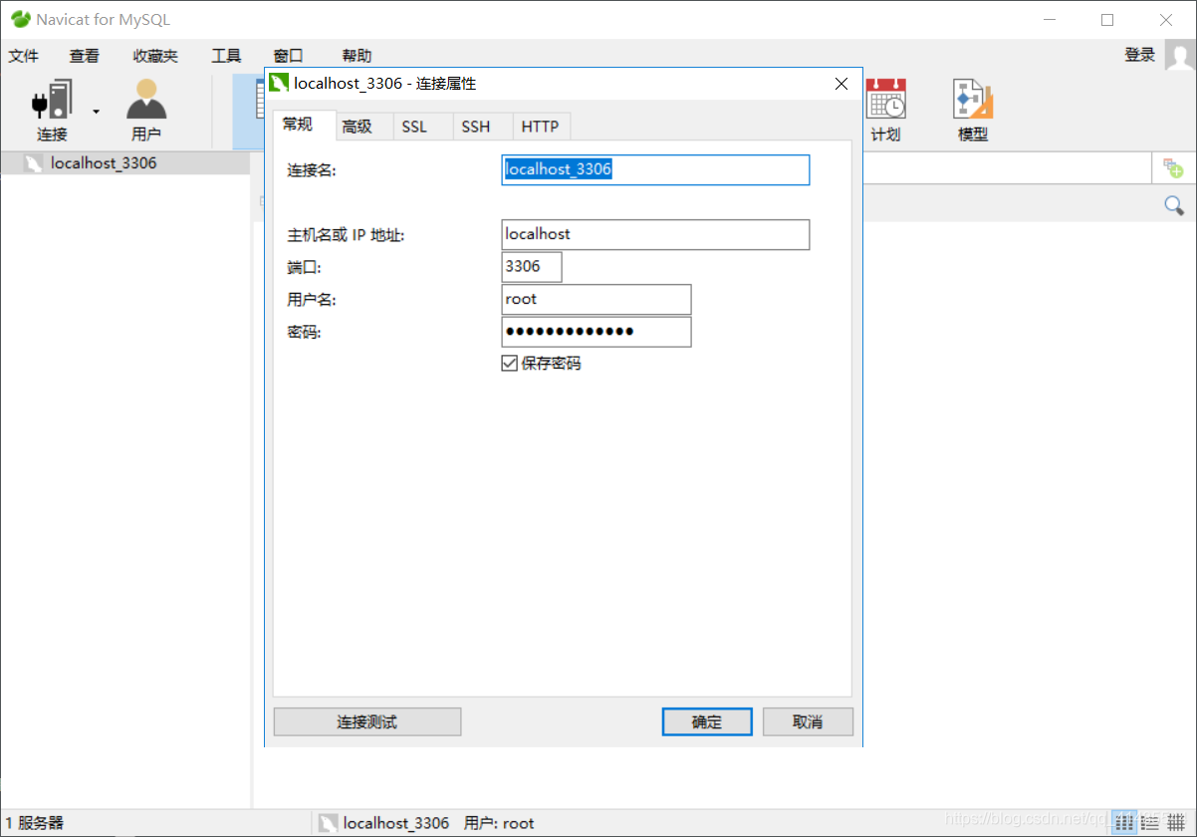
Task: Click the 连接测试 button
Action: point(367,722)
